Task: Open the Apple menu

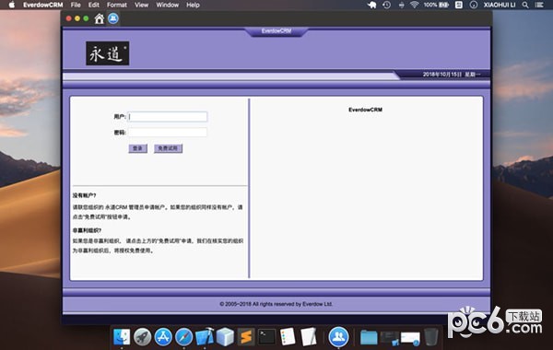Action: (12, 5)
